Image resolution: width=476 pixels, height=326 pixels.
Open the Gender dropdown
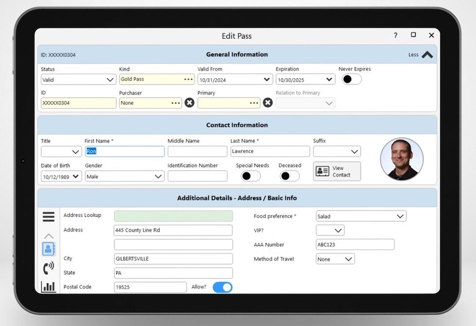(x=124, y=177)
